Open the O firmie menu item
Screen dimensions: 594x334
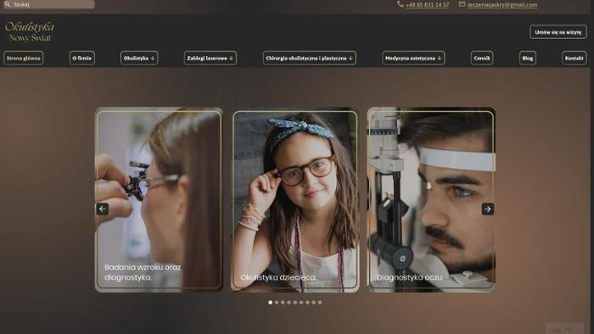tap(81, 58)
